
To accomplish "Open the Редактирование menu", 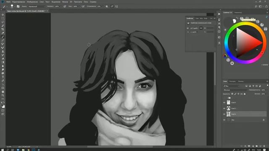I will pos(18,2).
